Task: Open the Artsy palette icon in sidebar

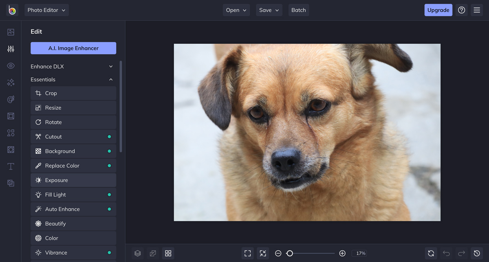Action: (11, 99)
